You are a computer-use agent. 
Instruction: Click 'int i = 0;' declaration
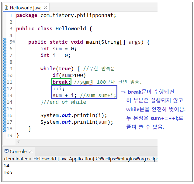pos(55,55)
